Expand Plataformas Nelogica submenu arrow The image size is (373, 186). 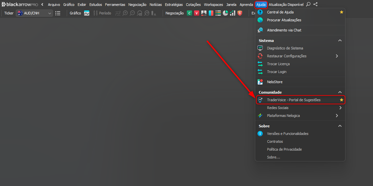click(x=337, y=116)
